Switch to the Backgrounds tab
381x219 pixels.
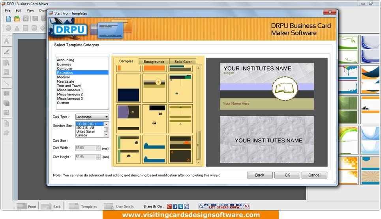click(154, 62)
